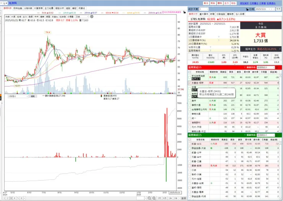Switch to the 月營收 tab

coord(82,8)
